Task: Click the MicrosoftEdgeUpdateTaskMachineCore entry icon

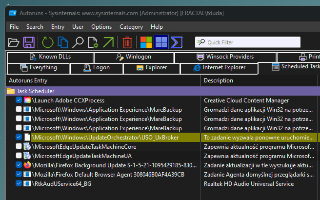Action: [27, 146]
